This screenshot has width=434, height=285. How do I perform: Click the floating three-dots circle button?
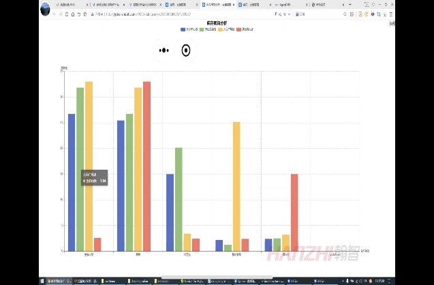coord(164,50)
